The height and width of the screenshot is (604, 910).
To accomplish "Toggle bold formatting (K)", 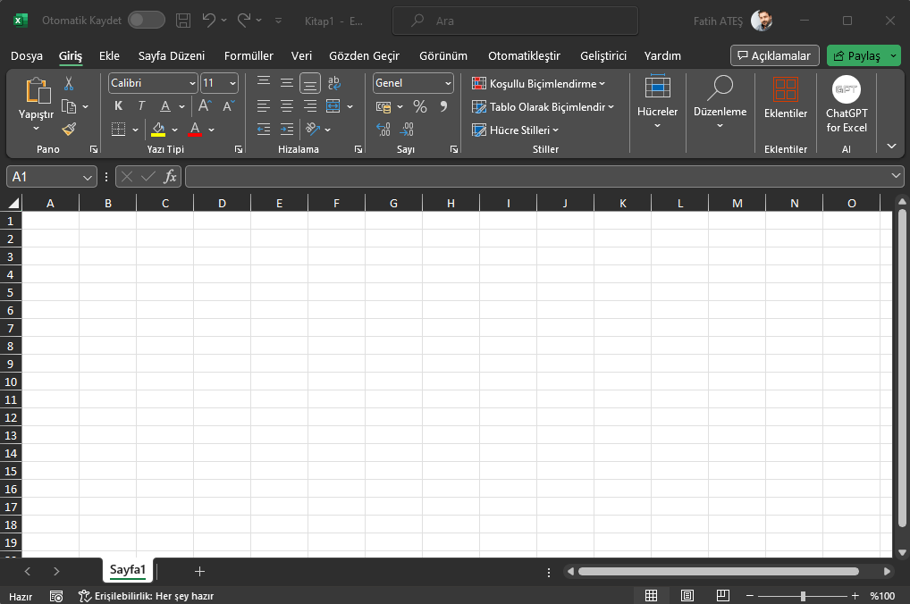I will point(117,105).
